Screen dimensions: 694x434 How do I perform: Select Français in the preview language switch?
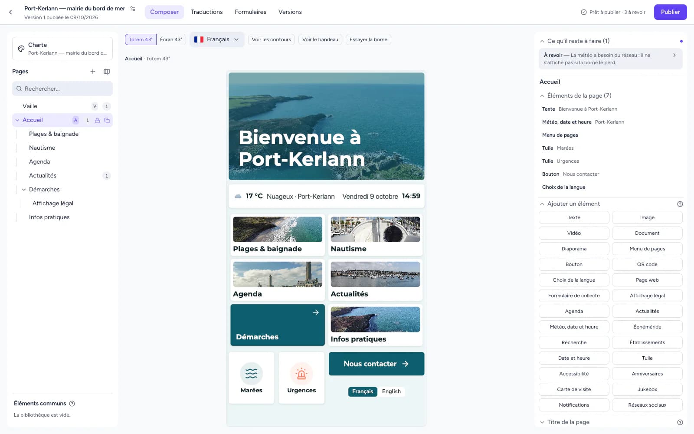363,391
